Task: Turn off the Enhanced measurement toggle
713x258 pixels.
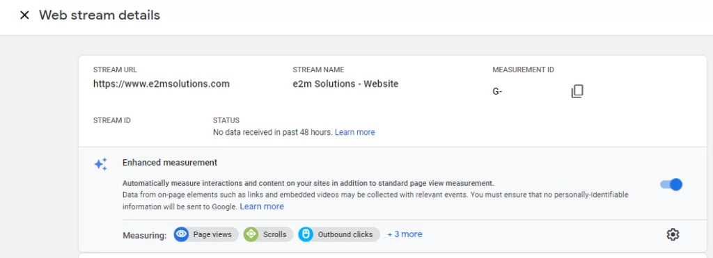Action: (671, 184)
